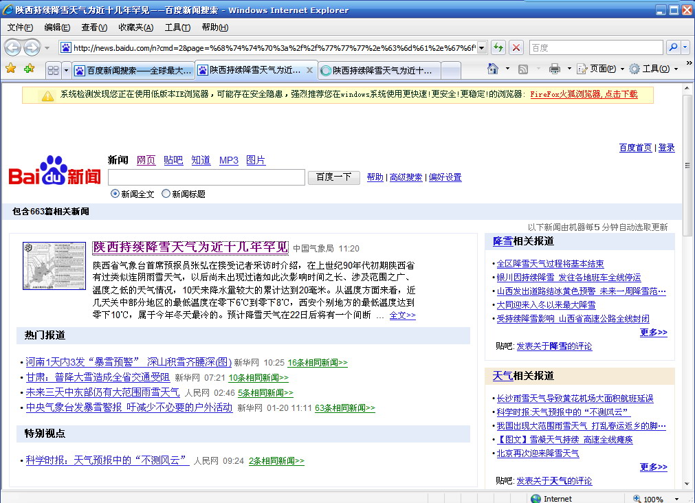The image size is (695, 503).
Task: Click the toolbar 百度 search box
Action: [596, 47]
